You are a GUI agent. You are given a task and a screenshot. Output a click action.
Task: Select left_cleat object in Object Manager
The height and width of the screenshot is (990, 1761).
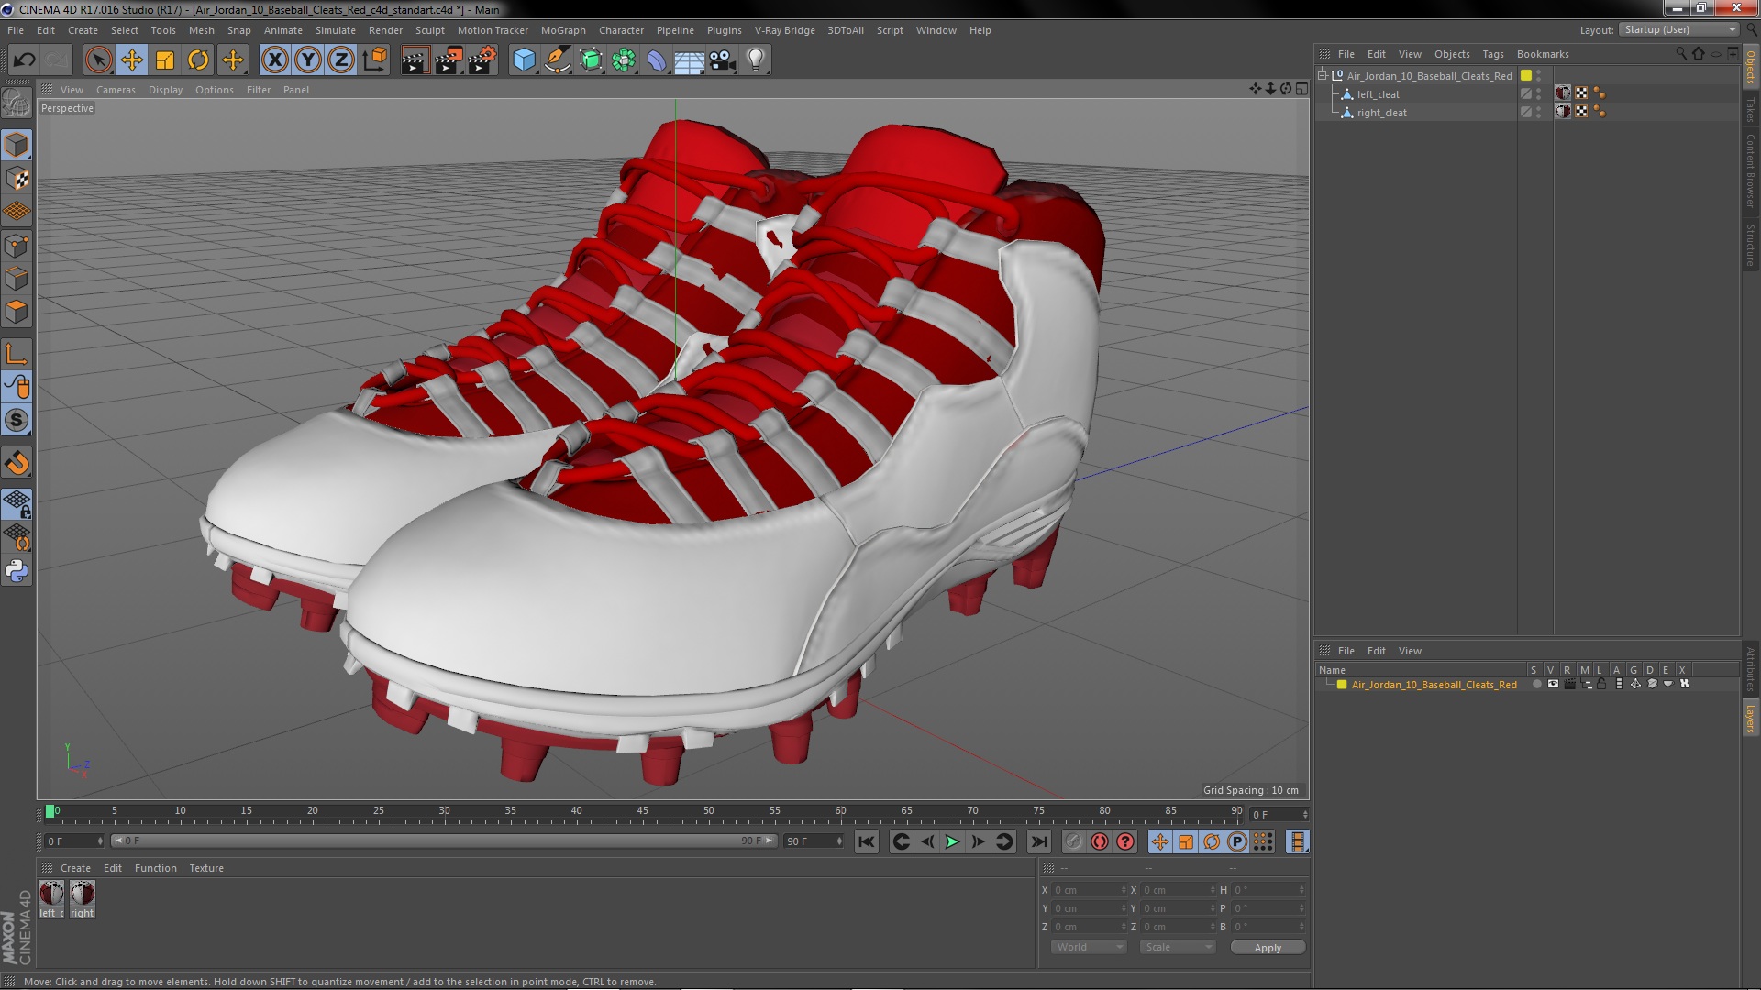pyautogui.click(x=1378, y=94)
